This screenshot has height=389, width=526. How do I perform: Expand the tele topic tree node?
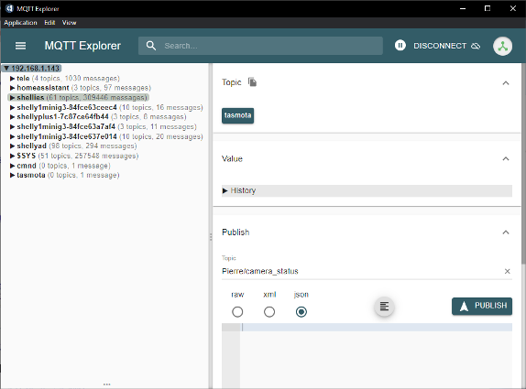(13, 79)
